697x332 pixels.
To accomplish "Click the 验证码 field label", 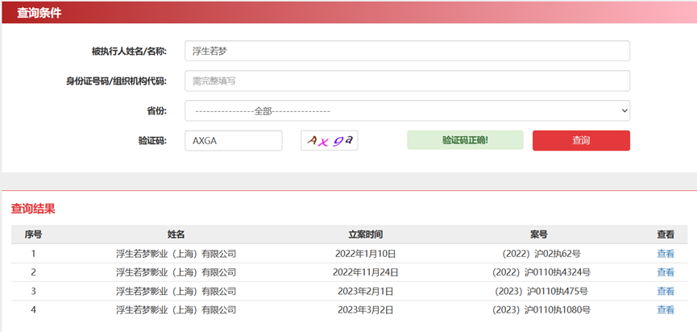I will (x=152, y=141).
